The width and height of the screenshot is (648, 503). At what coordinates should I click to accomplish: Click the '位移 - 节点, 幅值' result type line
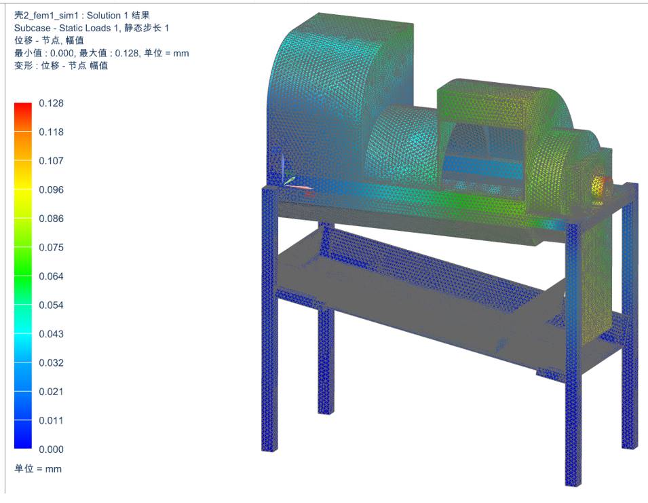point(49,41)
